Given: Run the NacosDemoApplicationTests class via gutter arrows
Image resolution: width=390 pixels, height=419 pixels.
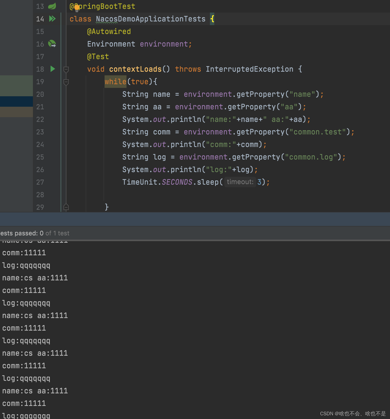Looking at the screenshot, I should coord(52,19).
